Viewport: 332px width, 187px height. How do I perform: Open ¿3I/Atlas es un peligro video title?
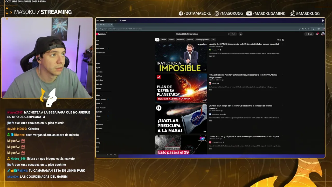tap(240, 107)
